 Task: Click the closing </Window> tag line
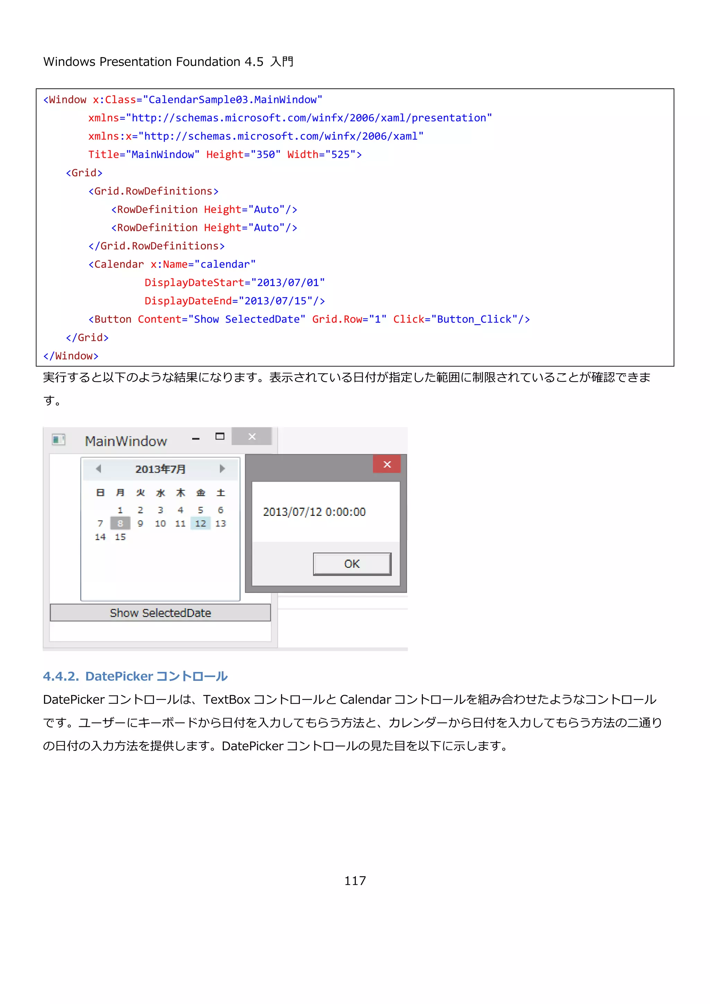[x=71, y=356]
